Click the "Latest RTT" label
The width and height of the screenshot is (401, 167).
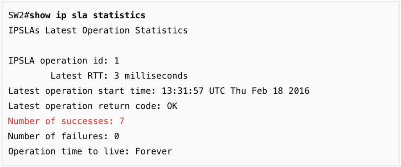[x=79, y=76]
